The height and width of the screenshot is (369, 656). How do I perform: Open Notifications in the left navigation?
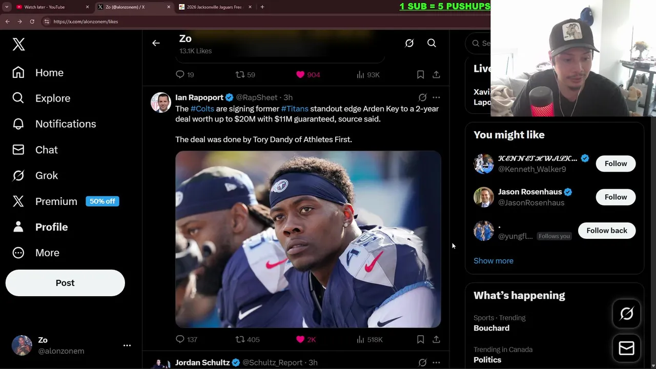(54, 124)
